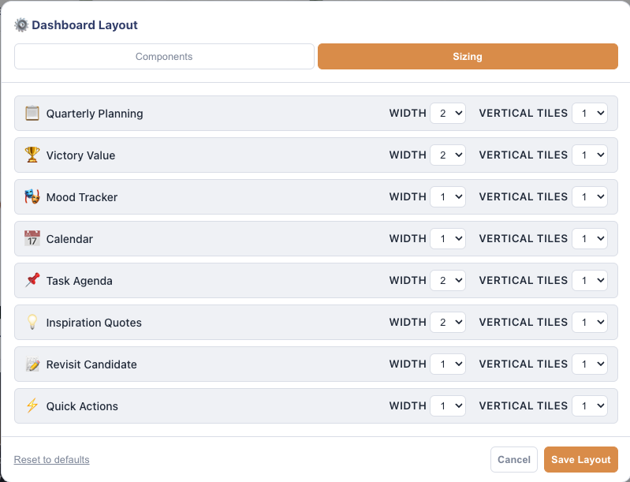Open Vertical Tiles dropdown for Mood Tracker
The width and height of the screenshot is (630, 482).
(x=590, y=197)
